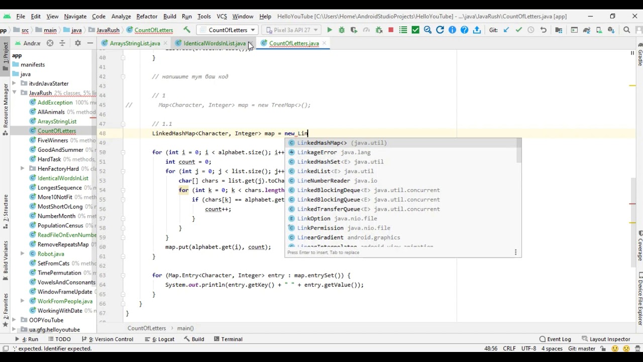The width and height of the screenshot is (643, 362).
Task: Click the Git commit checkmark icon
Action: [x=519, y=30]
